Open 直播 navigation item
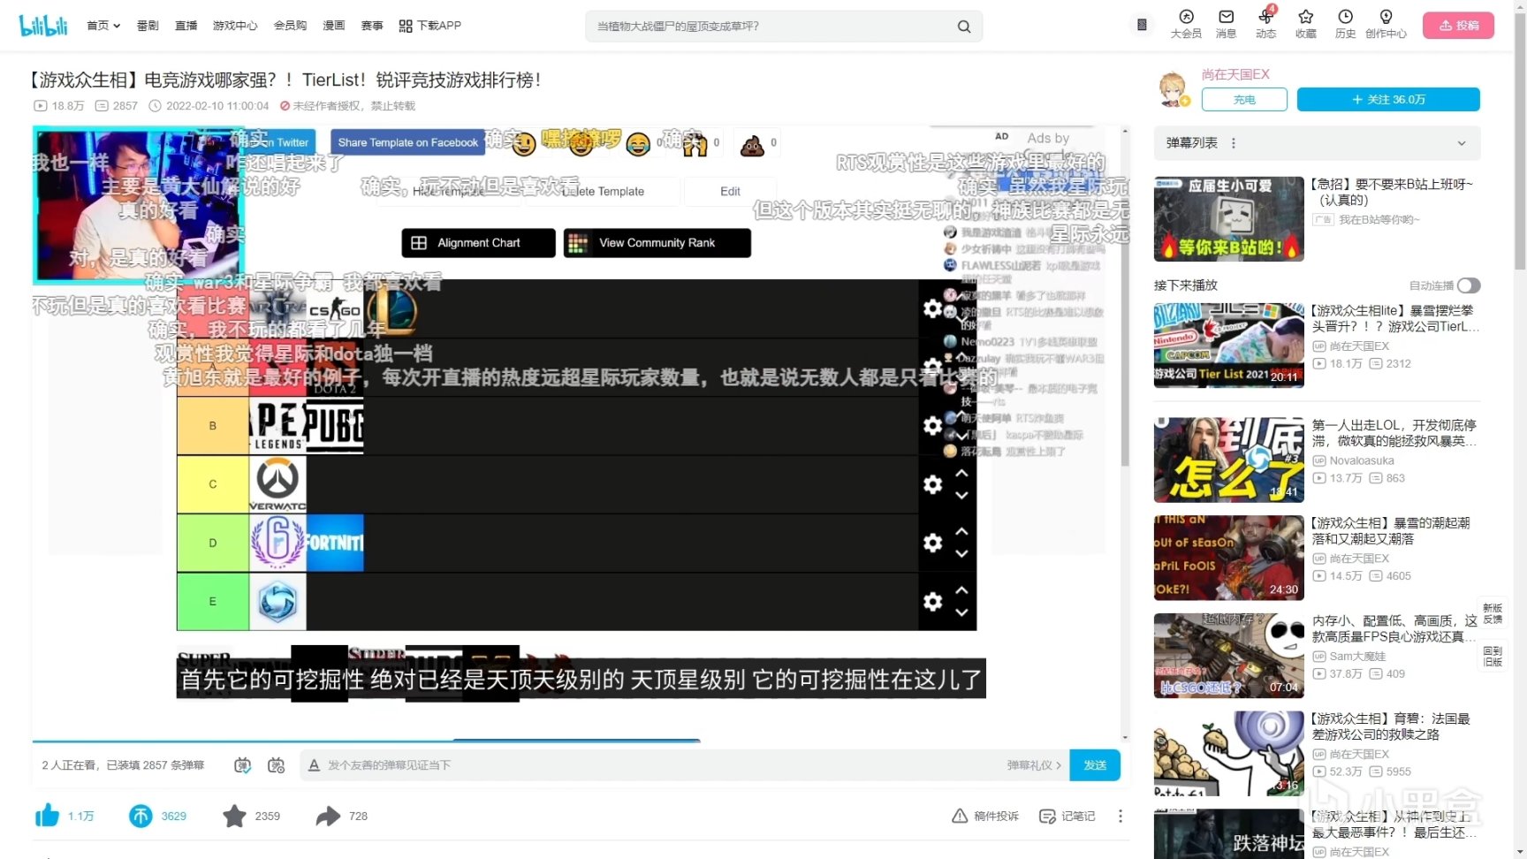Screen dimensions: 1527x859 tap(186, 26)
